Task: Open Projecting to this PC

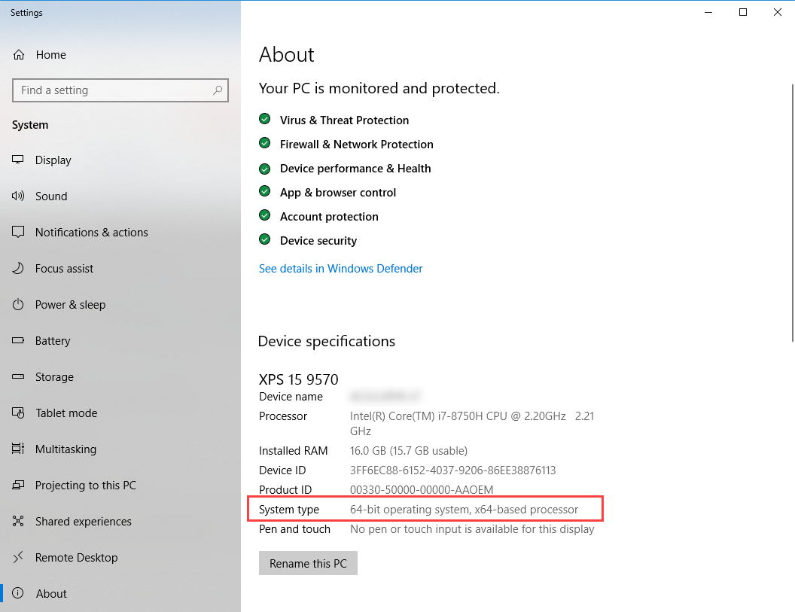Action: click(x=120, y=486)
